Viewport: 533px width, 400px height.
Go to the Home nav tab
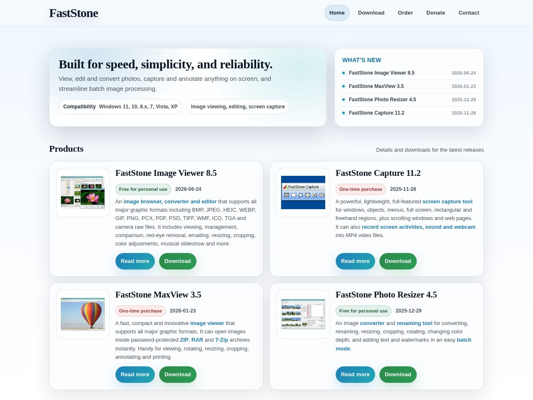(x=337, y=13)
